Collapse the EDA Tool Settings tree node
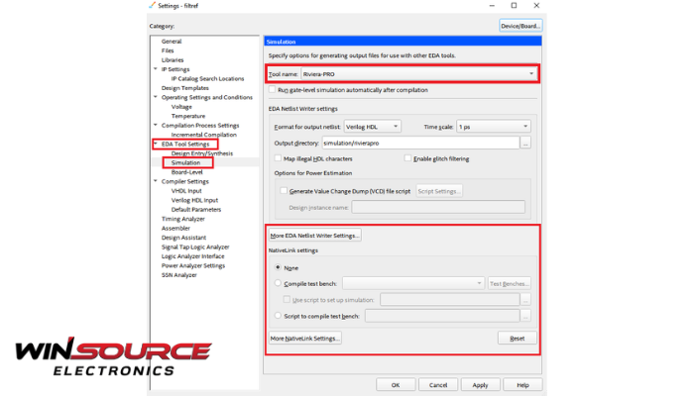The image size is (694, 396). click(156, 145)
